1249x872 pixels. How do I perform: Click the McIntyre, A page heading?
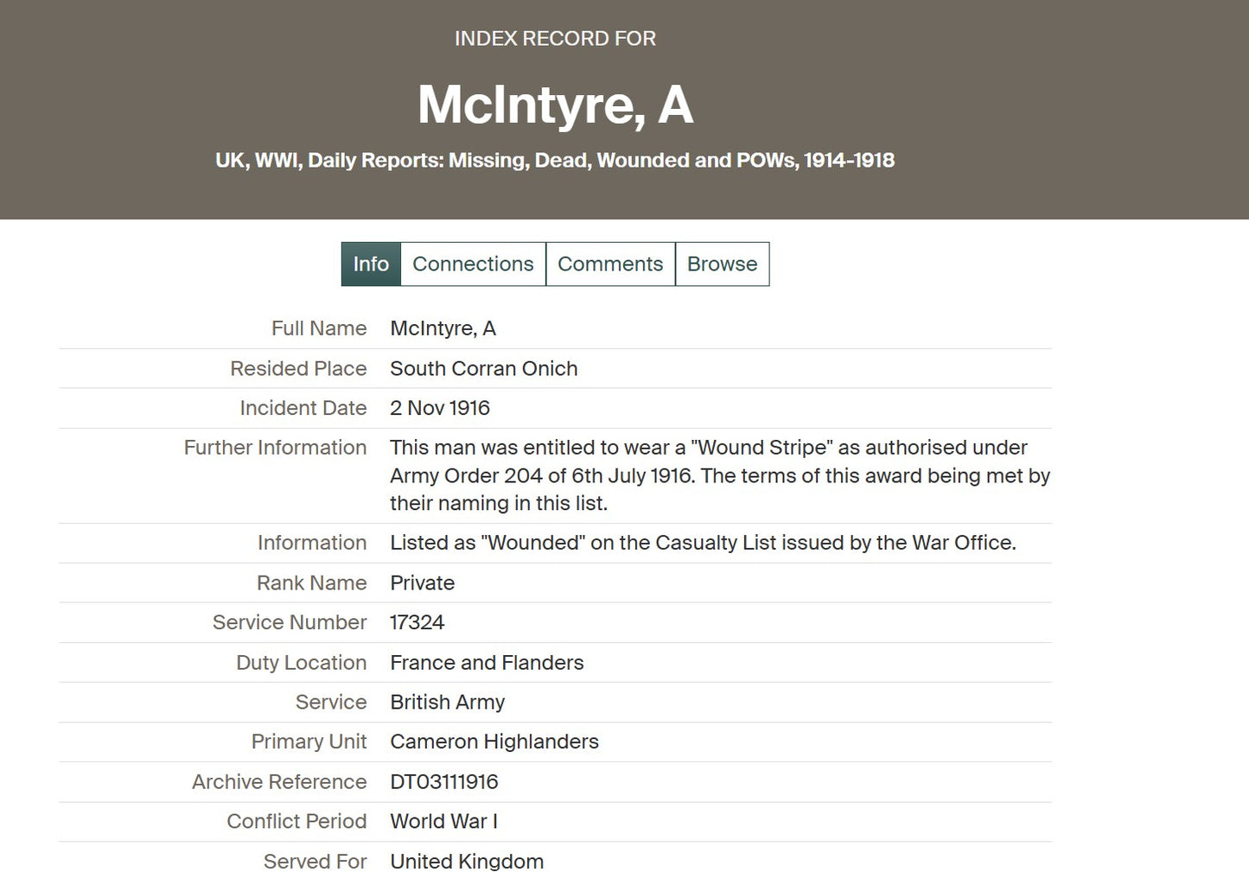click(x=556, y=105)
